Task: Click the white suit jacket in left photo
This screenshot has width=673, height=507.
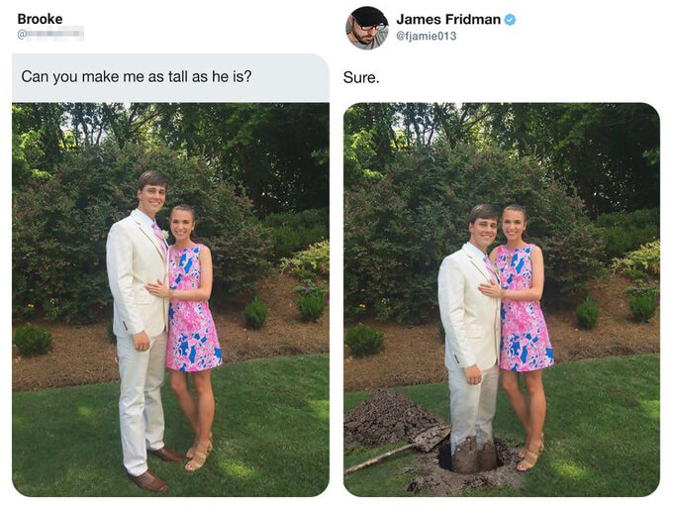Action: pyautogui.click(x=138, y=273)
